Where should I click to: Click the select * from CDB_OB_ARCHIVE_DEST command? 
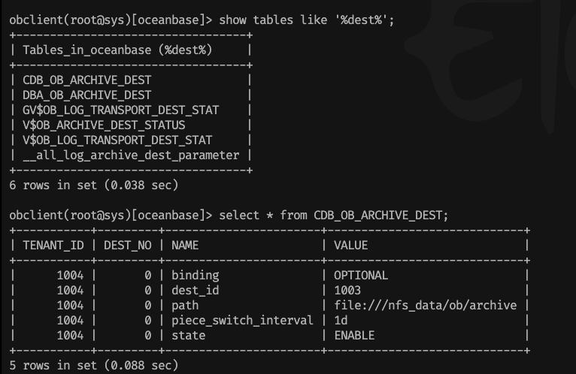pos(334,215)
